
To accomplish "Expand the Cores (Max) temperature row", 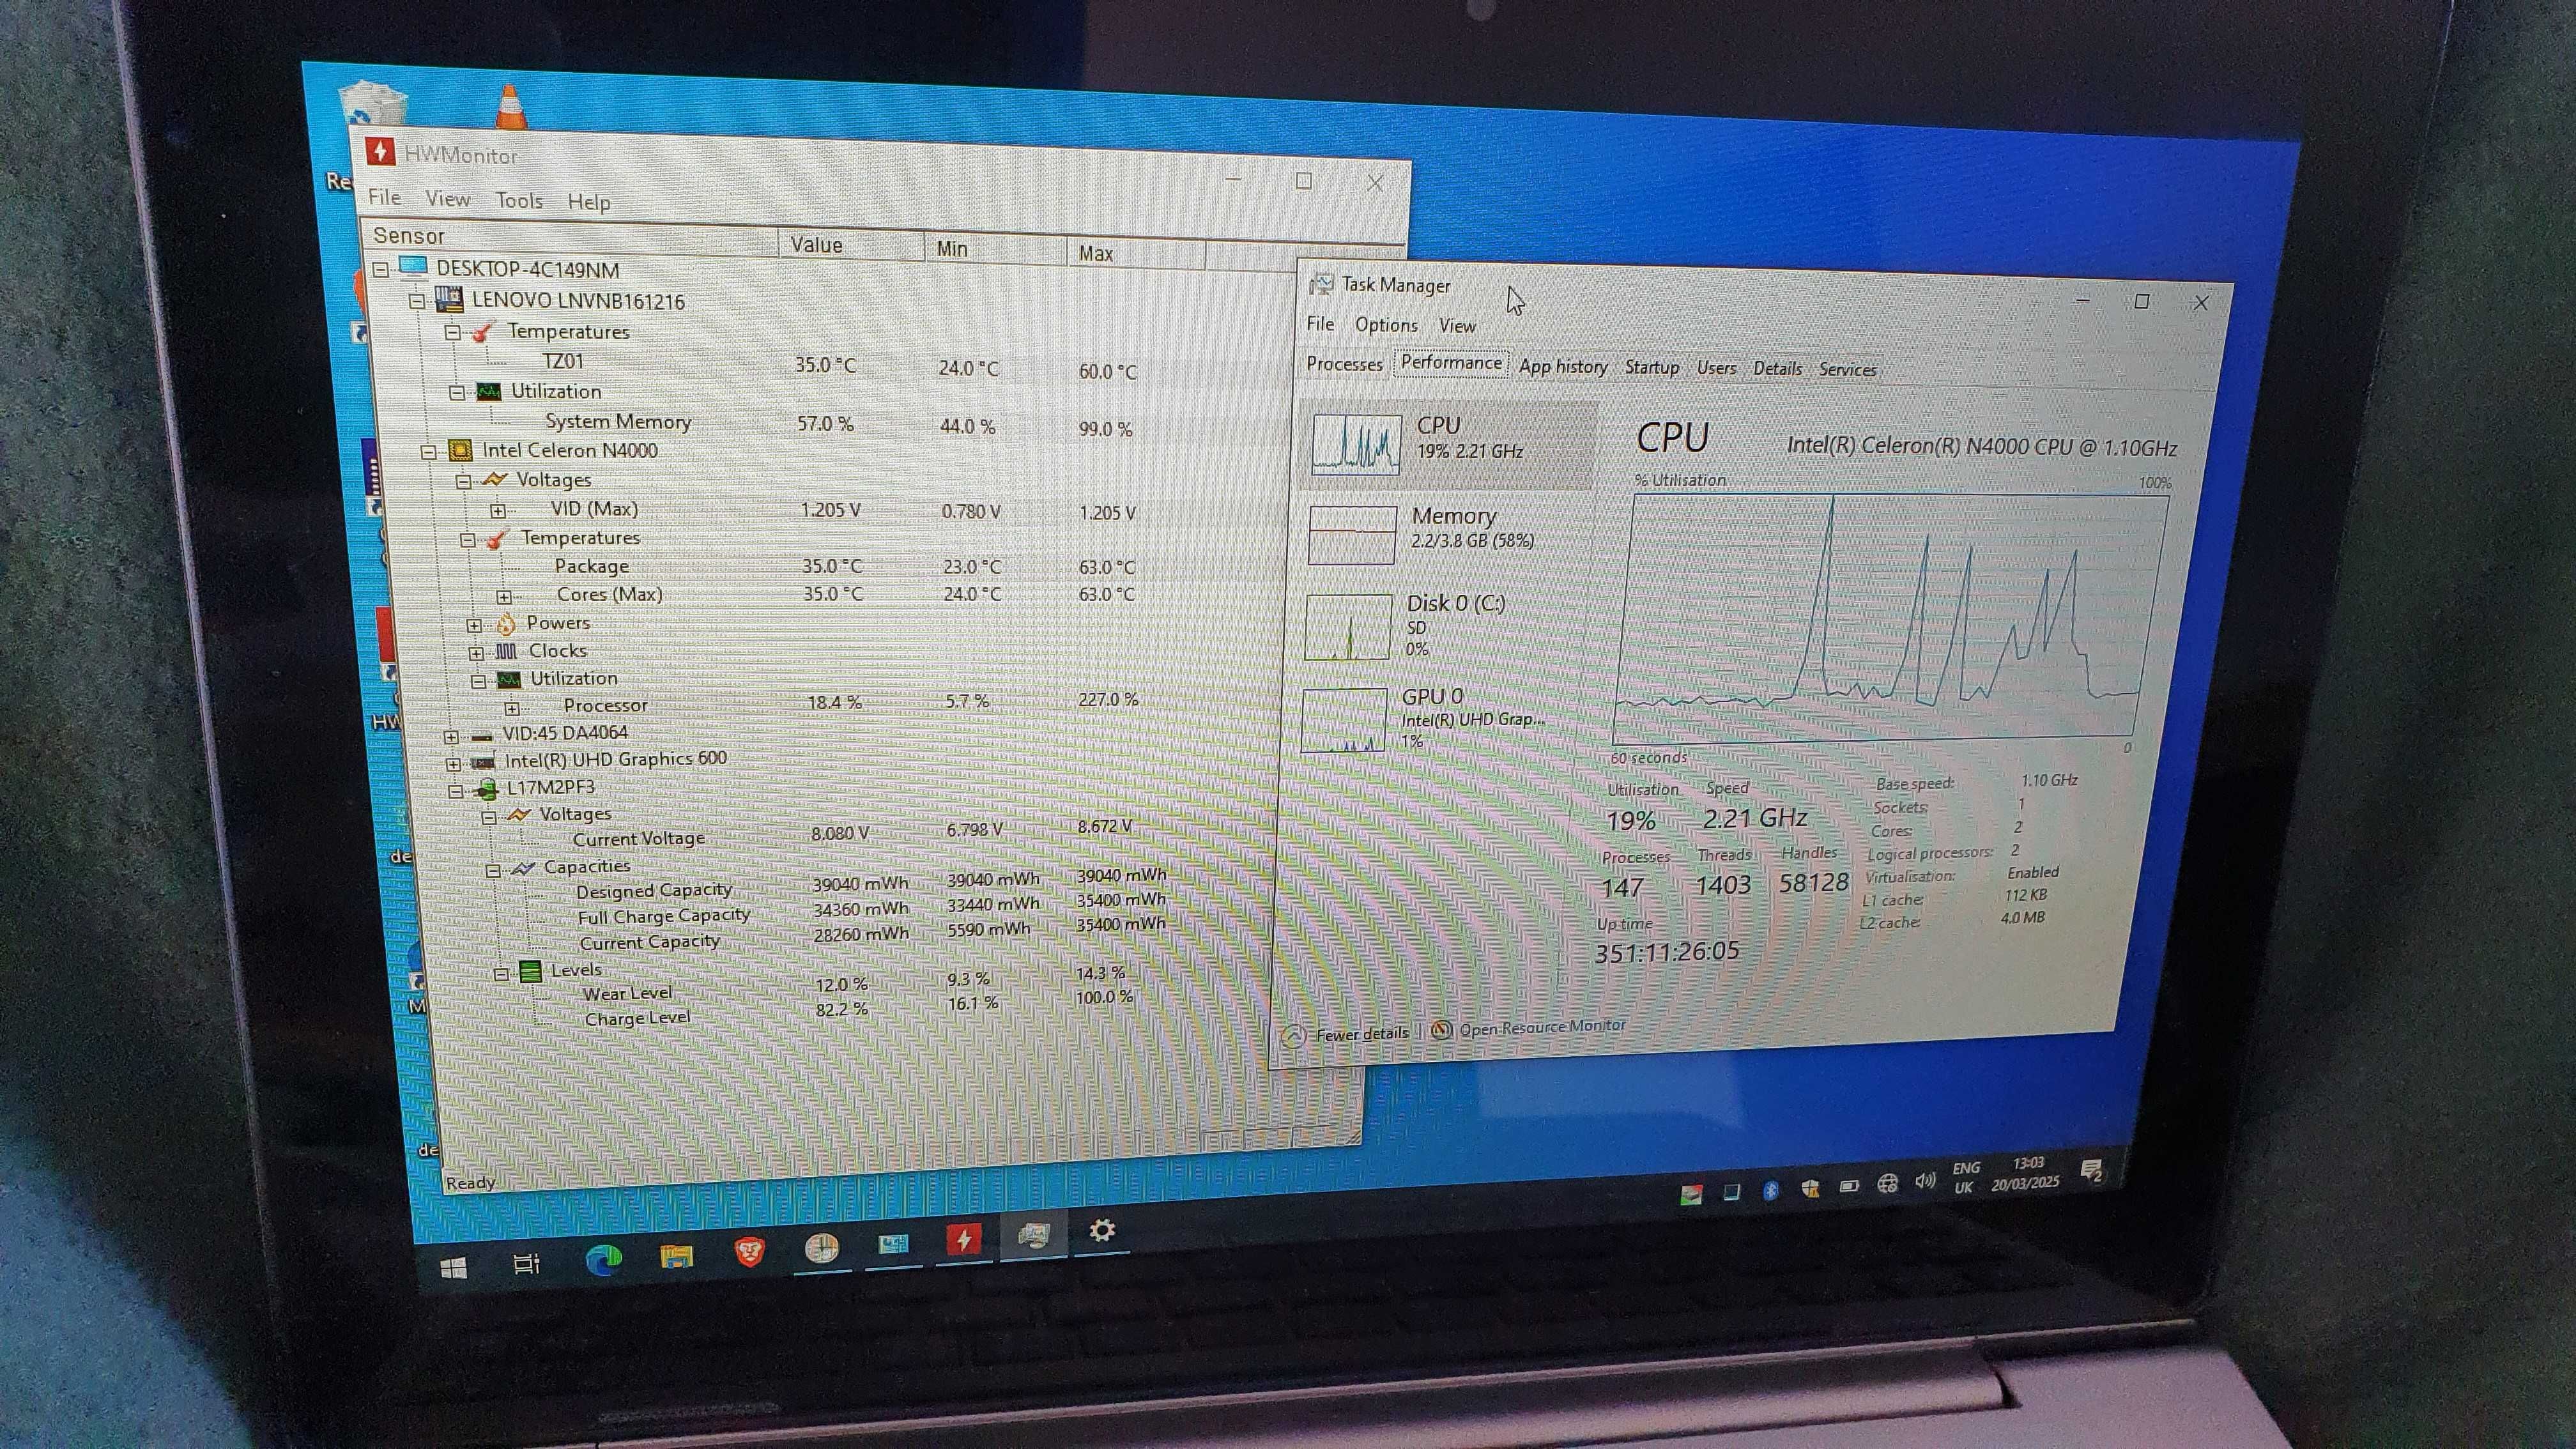I will tap(504, 597).
